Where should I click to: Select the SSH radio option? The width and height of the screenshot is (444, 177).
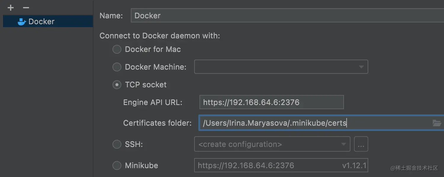point(117,144)
